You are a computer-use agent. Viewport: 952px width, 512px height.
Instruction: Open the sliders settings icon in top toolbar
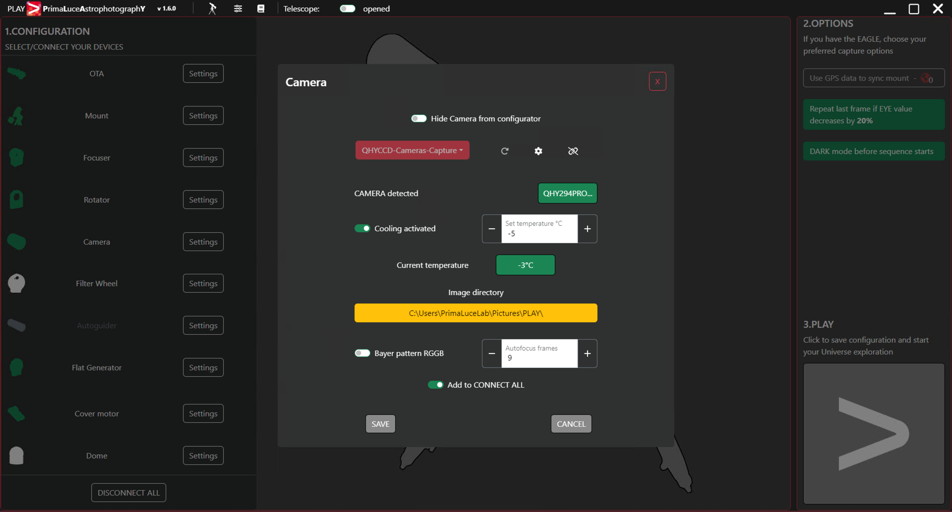click(x=238, y=8)
